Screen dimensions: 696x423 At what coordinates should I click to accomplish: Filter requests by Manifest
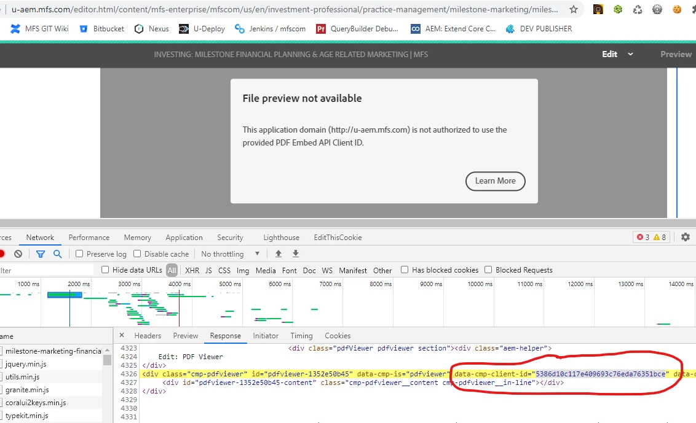click(353, 271)
